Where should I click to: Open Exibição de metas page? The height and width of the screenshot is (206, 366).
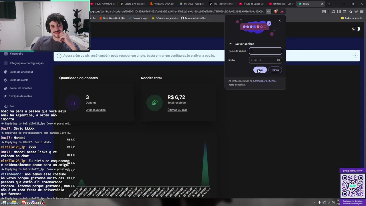(20, 96)
